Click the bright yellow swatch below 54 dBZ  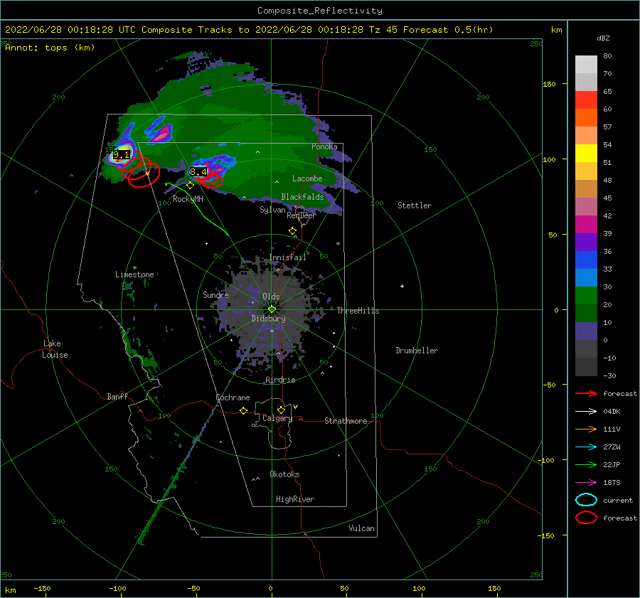pos(586,153)
